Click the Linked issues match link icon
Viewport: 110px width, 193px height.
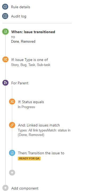coord(12,125)
